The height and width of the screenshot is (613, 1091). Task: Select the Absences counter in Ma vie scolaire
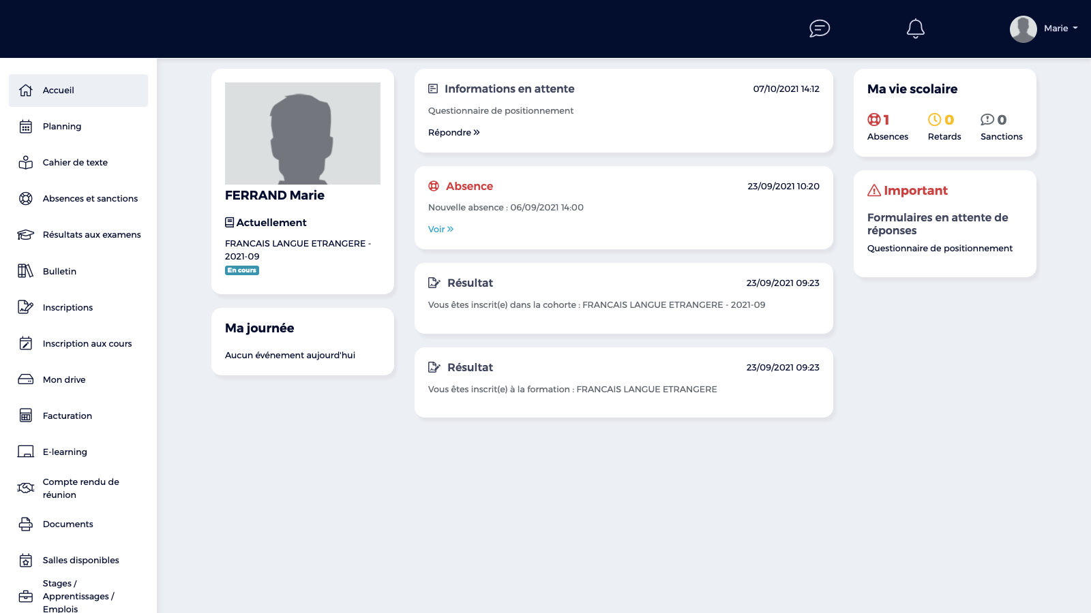887,127
